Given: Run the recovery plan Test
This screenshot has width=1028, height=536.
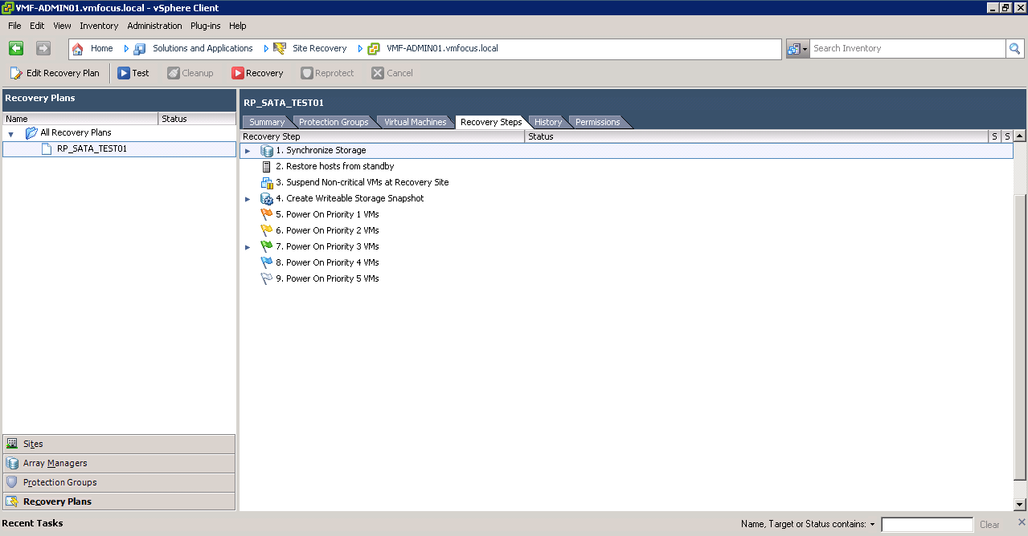Looking at the screenshot, I should tap(133, 73).
